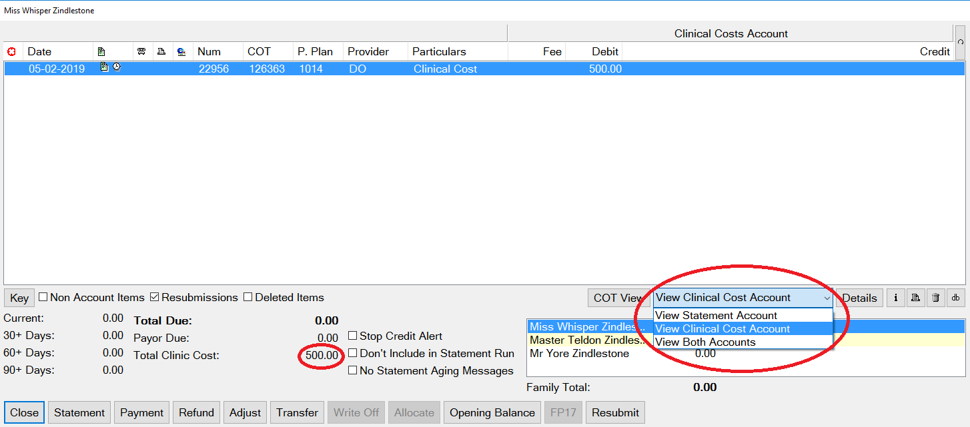Click the Refund button
970x427 pixels.
197,412
